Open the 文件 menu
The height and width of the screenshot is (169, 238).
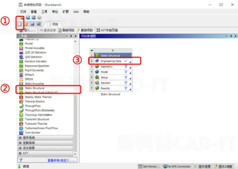23,12
